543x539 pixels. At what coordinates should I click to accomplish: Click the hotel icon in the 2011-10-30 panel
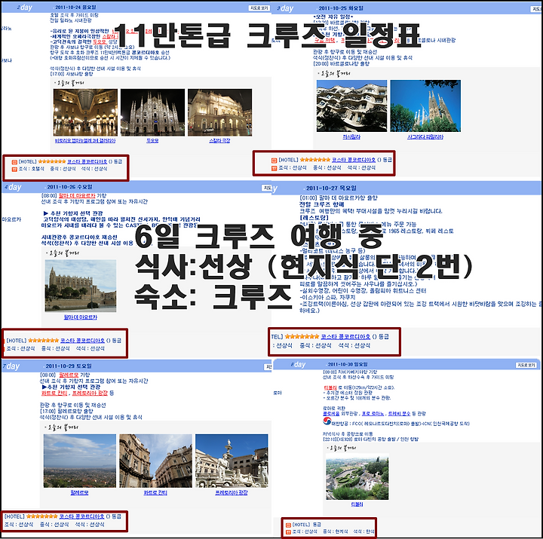pyautogui.click(x=288, y=525)
